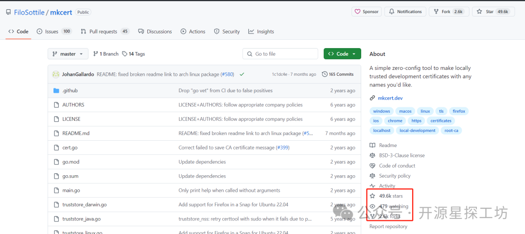Select the https topic tag
Image resolution: width=525 pixels, height=234 pixels.
pos(417,121)
